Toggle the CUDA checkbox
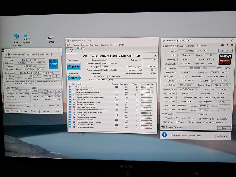Image resolution: width=236 pixels, height=177 pixels. 189,119
